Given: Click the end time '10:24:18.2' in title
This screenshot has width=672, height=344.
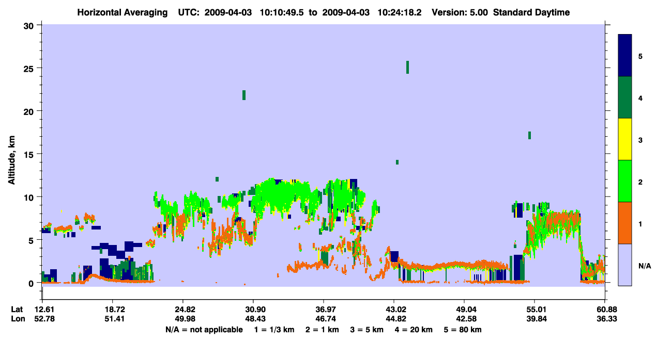Looking at the screenshot, I should (400, 12).
